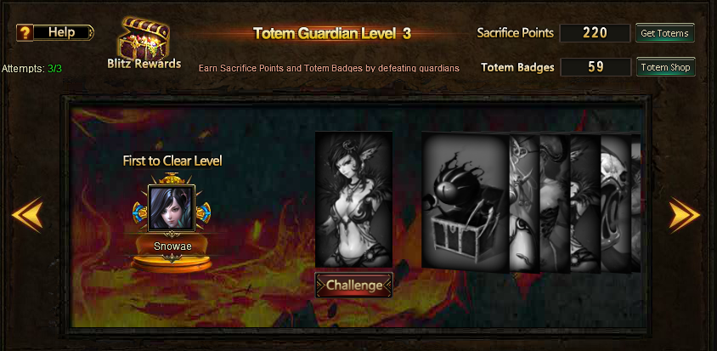Open the Get Totems button
The image size is (717, 351).
click(665, 33)
